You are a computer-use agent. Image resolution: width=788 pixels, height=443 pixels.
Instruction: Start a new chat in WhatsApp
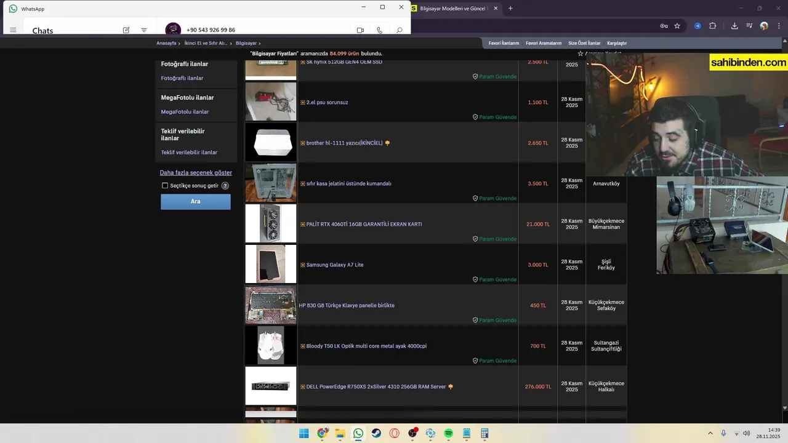(x=126, y=30)
